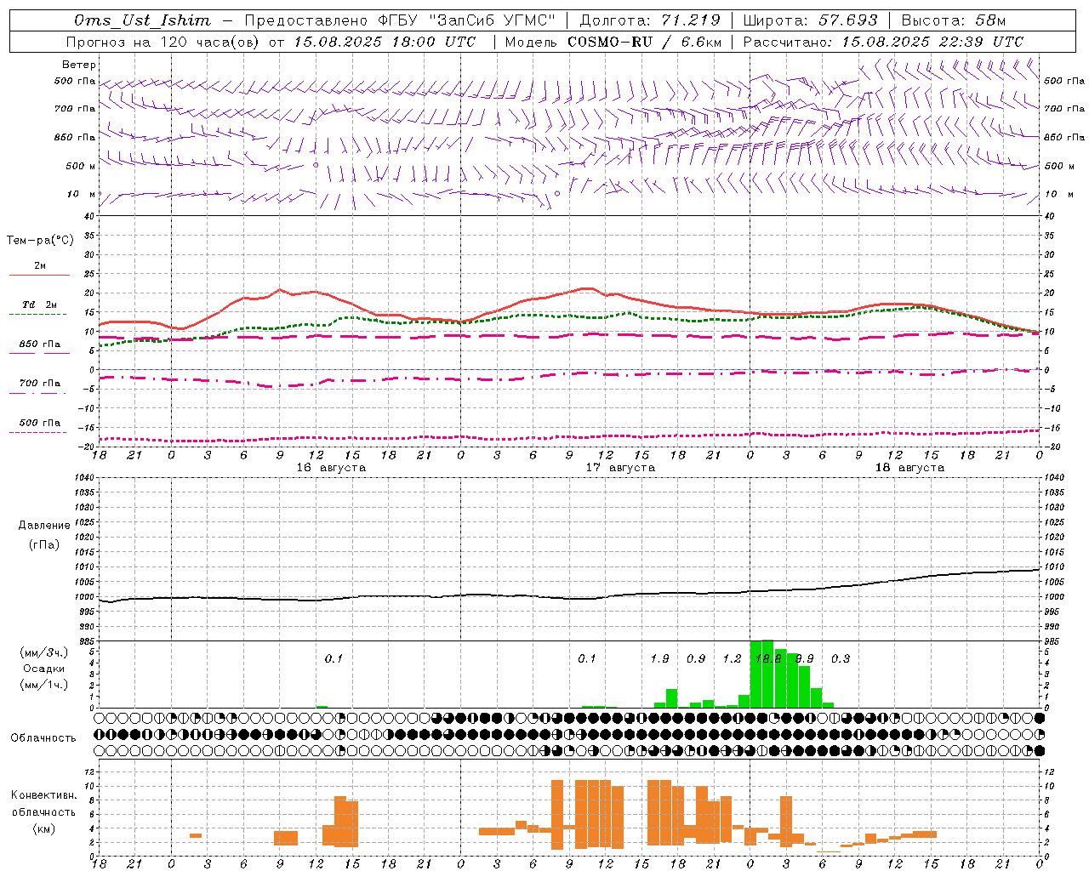Select the elevation text Высота: 58м

click(x=953, y=20)
